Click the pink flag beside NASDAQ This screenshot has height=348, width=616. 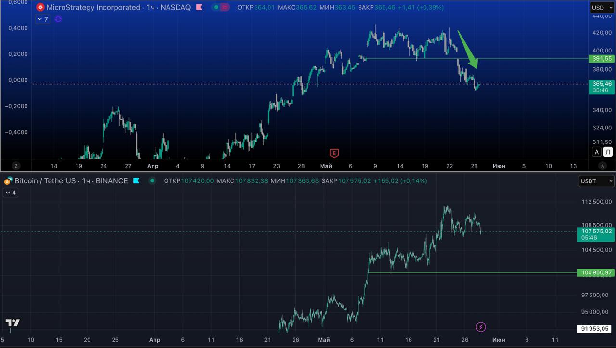(199, 8)
